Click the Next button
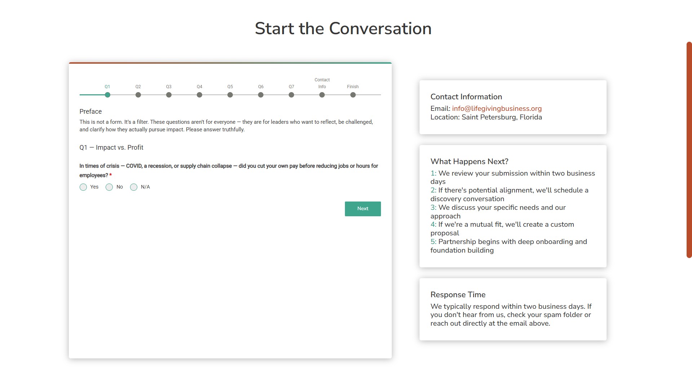The image size is (692, 371). pos(363,209)
